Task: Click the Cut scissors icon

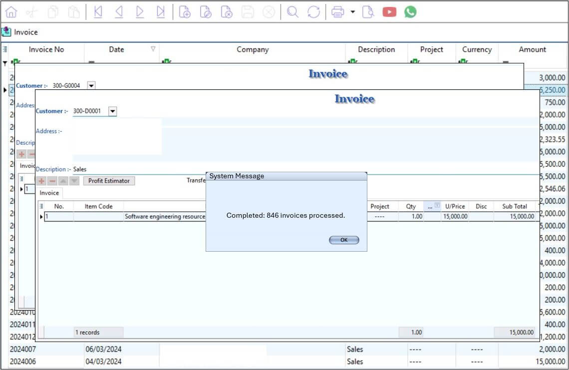Action: point(32,12)
